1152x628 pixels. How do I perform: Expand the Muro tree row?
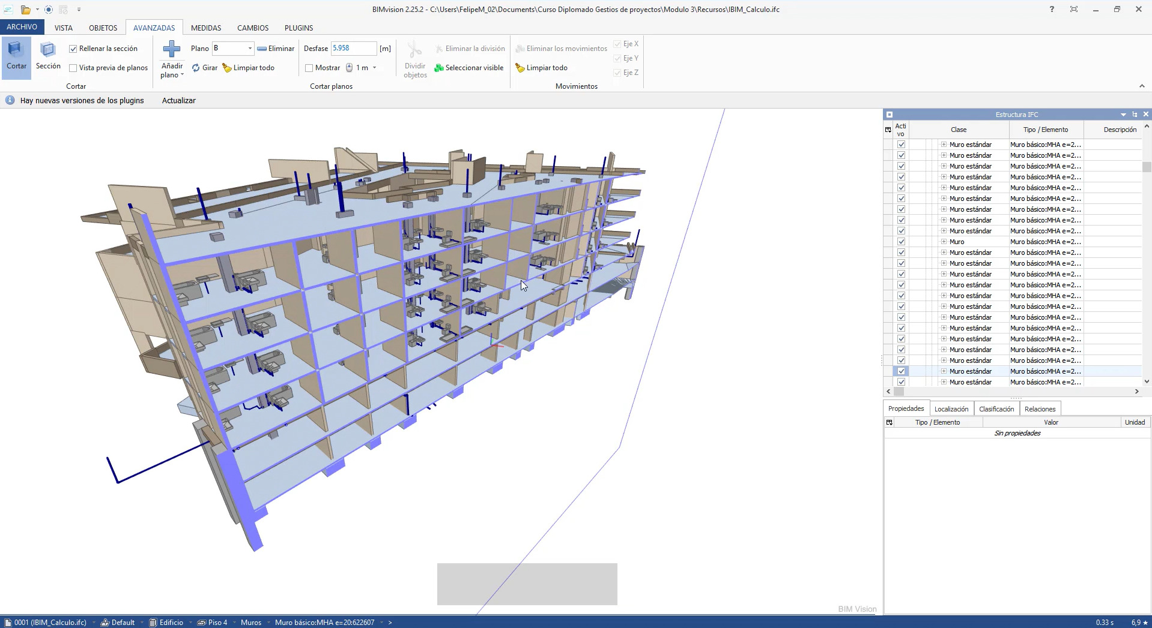click(944, 242)
